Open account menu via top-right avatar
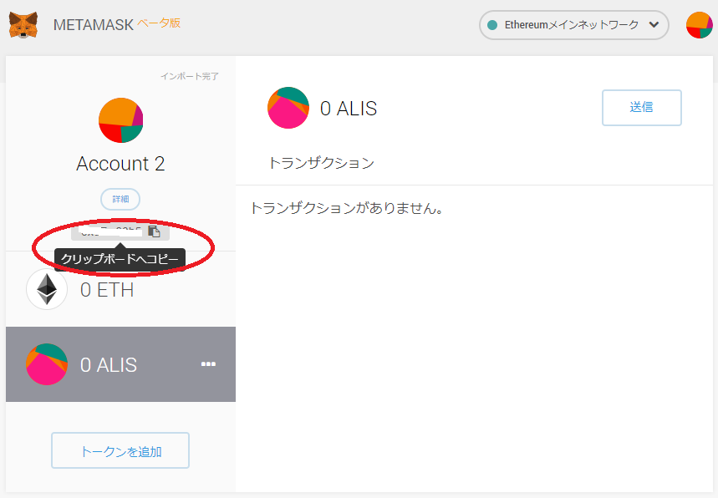 [699, 25]
